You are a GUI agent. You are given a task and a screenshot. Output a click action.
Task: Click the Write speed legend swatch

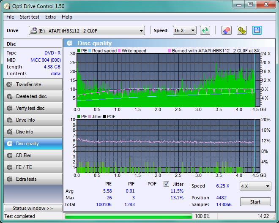point(119,51)
